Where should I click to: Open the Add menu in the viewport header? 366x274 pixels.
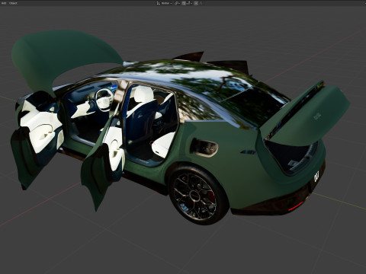pos(4,3)
